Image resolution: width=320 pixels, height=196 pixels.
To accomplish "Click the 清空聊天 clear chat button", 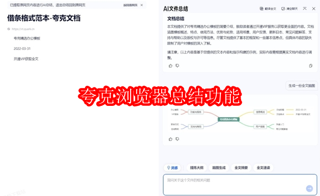I will [x=289, y=9].
